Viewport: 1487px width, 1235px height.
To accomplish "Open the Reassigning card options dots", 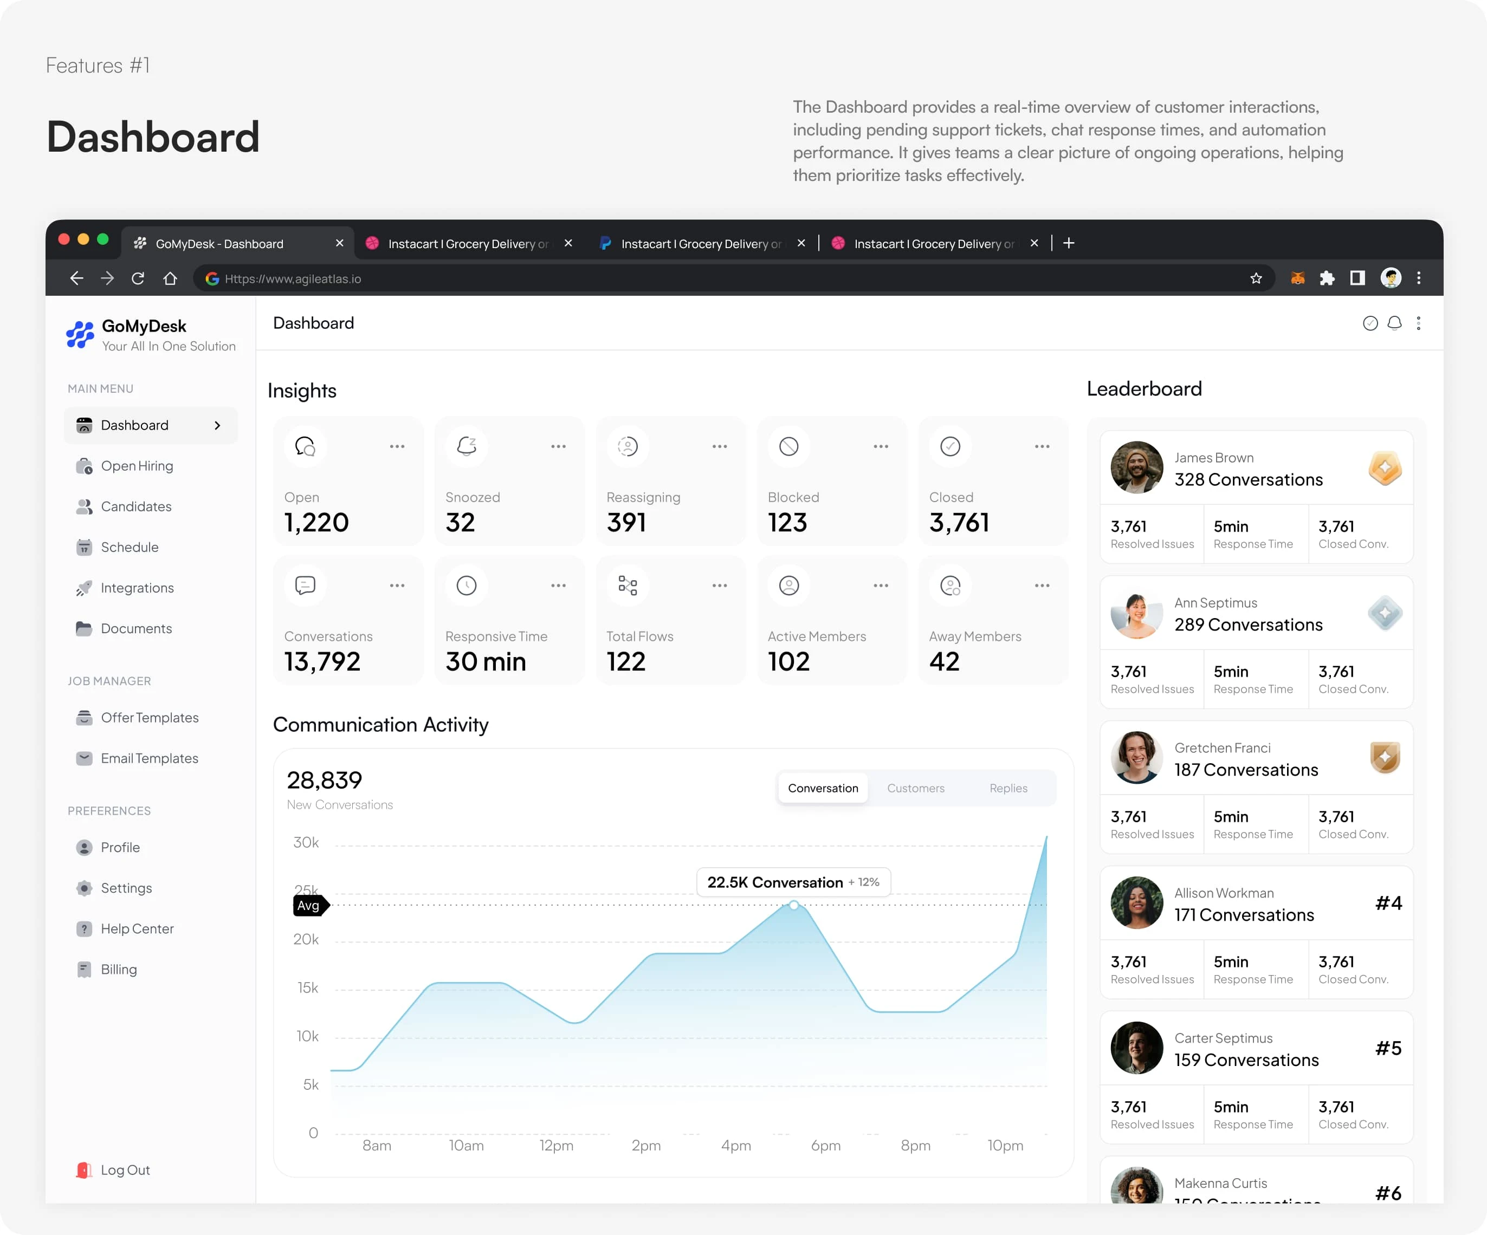I will tap(720, 446).
